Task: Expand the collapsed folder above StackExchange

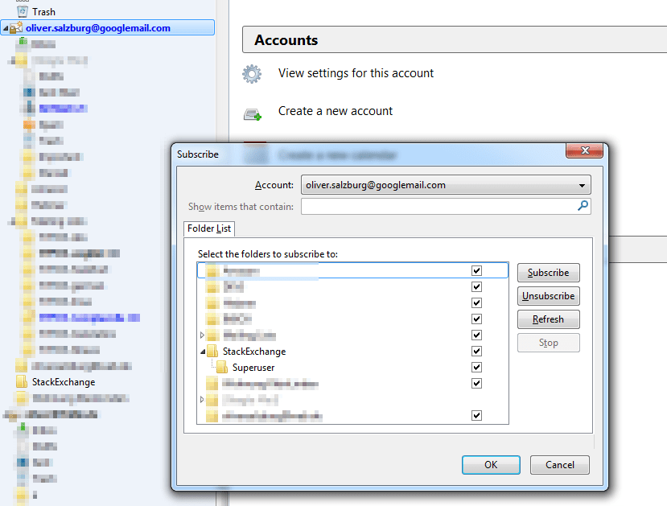Action: (201, 335)
